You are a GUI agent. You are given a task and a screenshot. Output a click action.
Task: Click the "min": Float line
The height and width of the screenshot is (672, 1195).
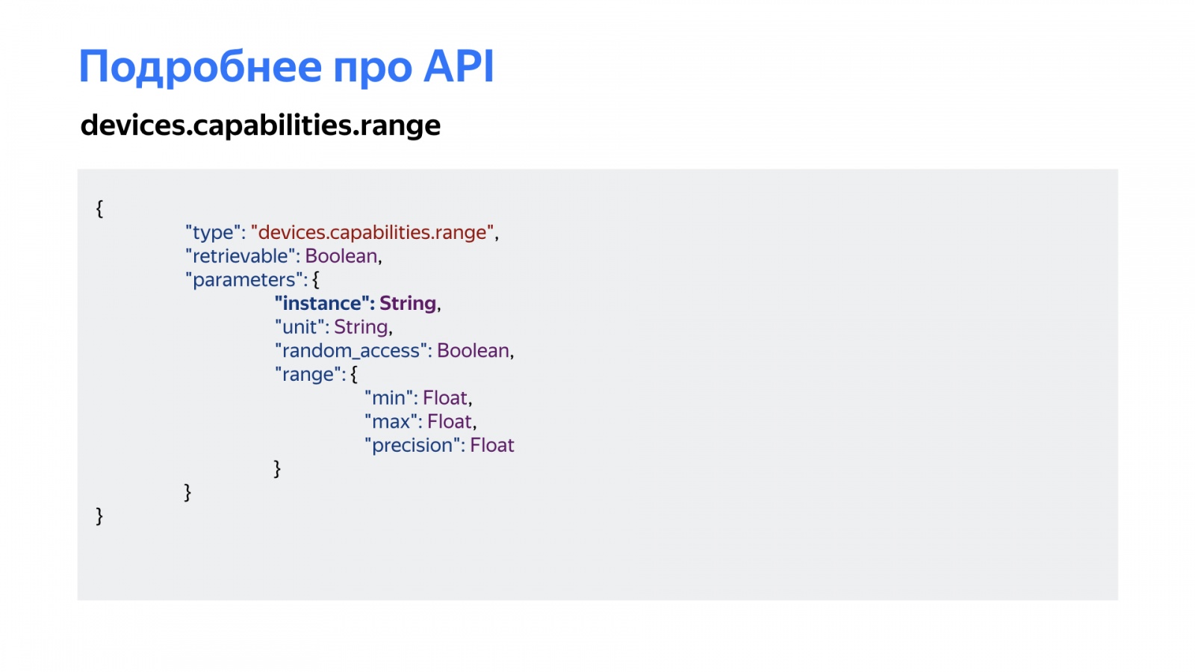418,398
